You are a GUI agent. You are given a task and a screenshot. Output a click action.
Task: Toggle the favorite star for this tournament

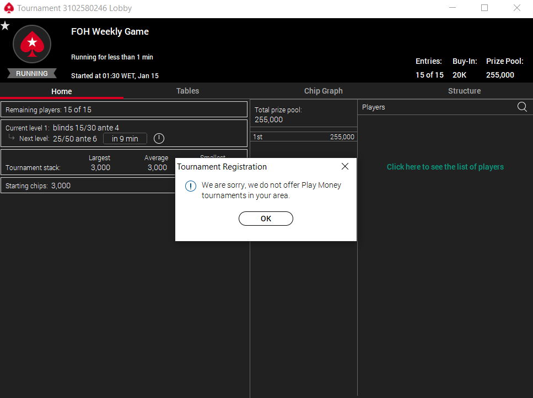(5, 25)
